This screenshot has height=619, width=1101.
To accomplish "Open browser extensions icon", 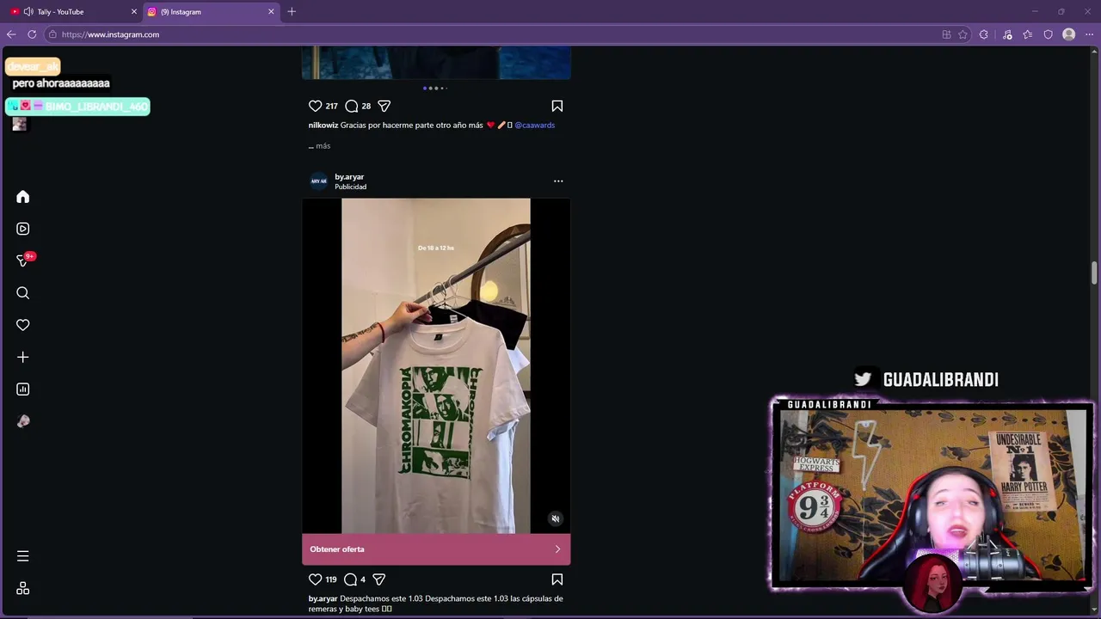I will [984, 34].
